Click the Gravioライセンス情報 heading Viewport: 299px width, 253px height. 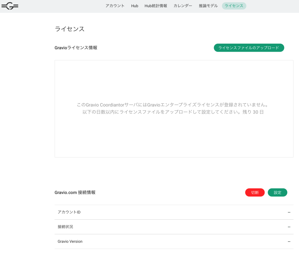pyautogui.click(x=76, y=47)
